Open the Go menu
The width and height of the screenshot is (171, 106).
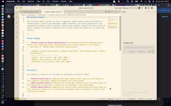coord(44,1)
